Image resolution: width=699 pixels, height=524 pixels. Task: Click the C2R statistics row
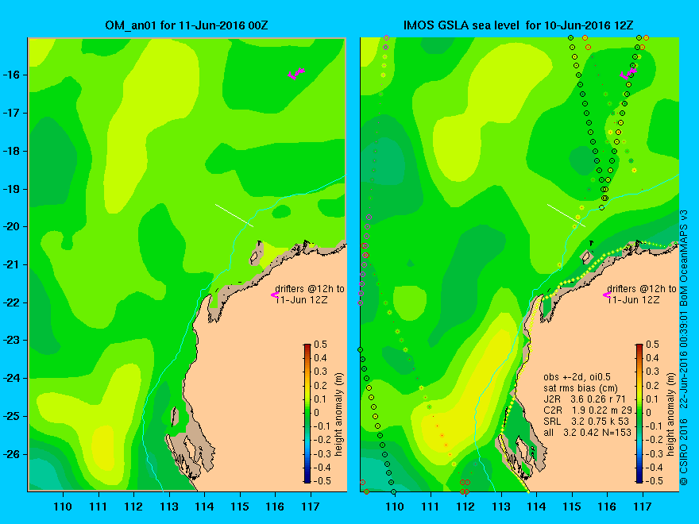(x=588, y=410)
